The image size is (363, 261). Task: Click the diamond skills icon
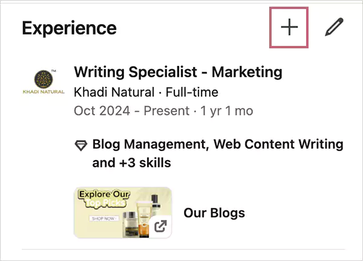pyautogui.click(x=80, y=146)
